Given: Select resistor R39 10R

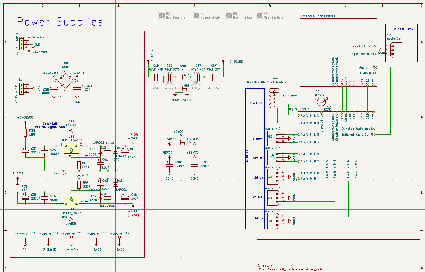Looking at the screenshot, I should pyautogui.click(x=25, y=133).
